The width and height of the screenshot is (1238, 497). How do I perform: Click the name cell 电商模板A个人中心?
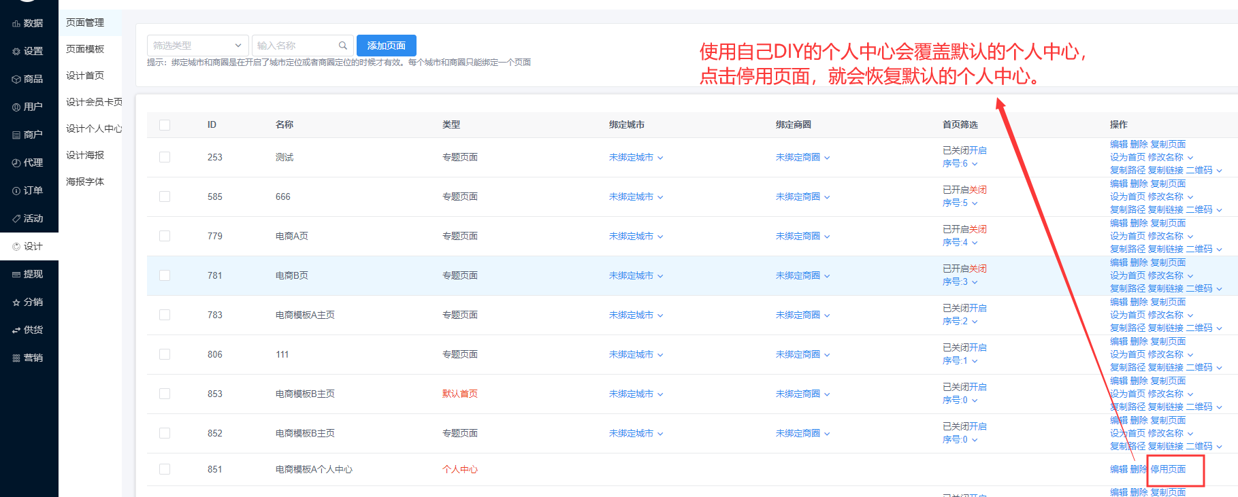[314, 469]
